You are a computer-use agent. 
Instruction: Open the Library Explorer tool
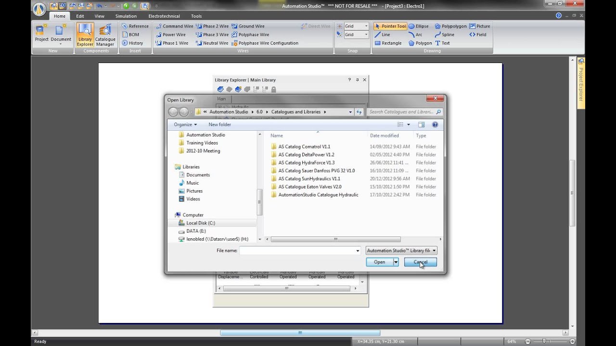(x=85, y=35)
